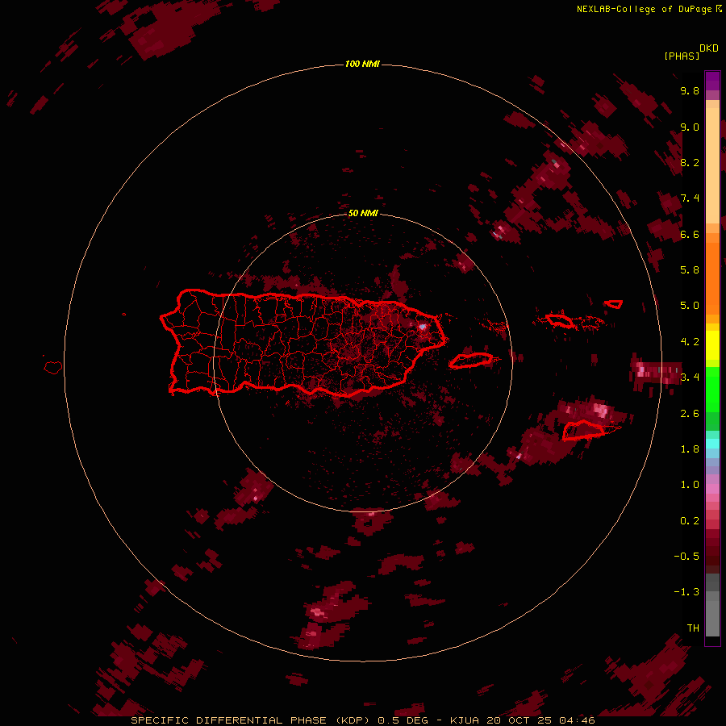Click the Vieques island outline east of Puerto Rico

click(x=471, y=361)
